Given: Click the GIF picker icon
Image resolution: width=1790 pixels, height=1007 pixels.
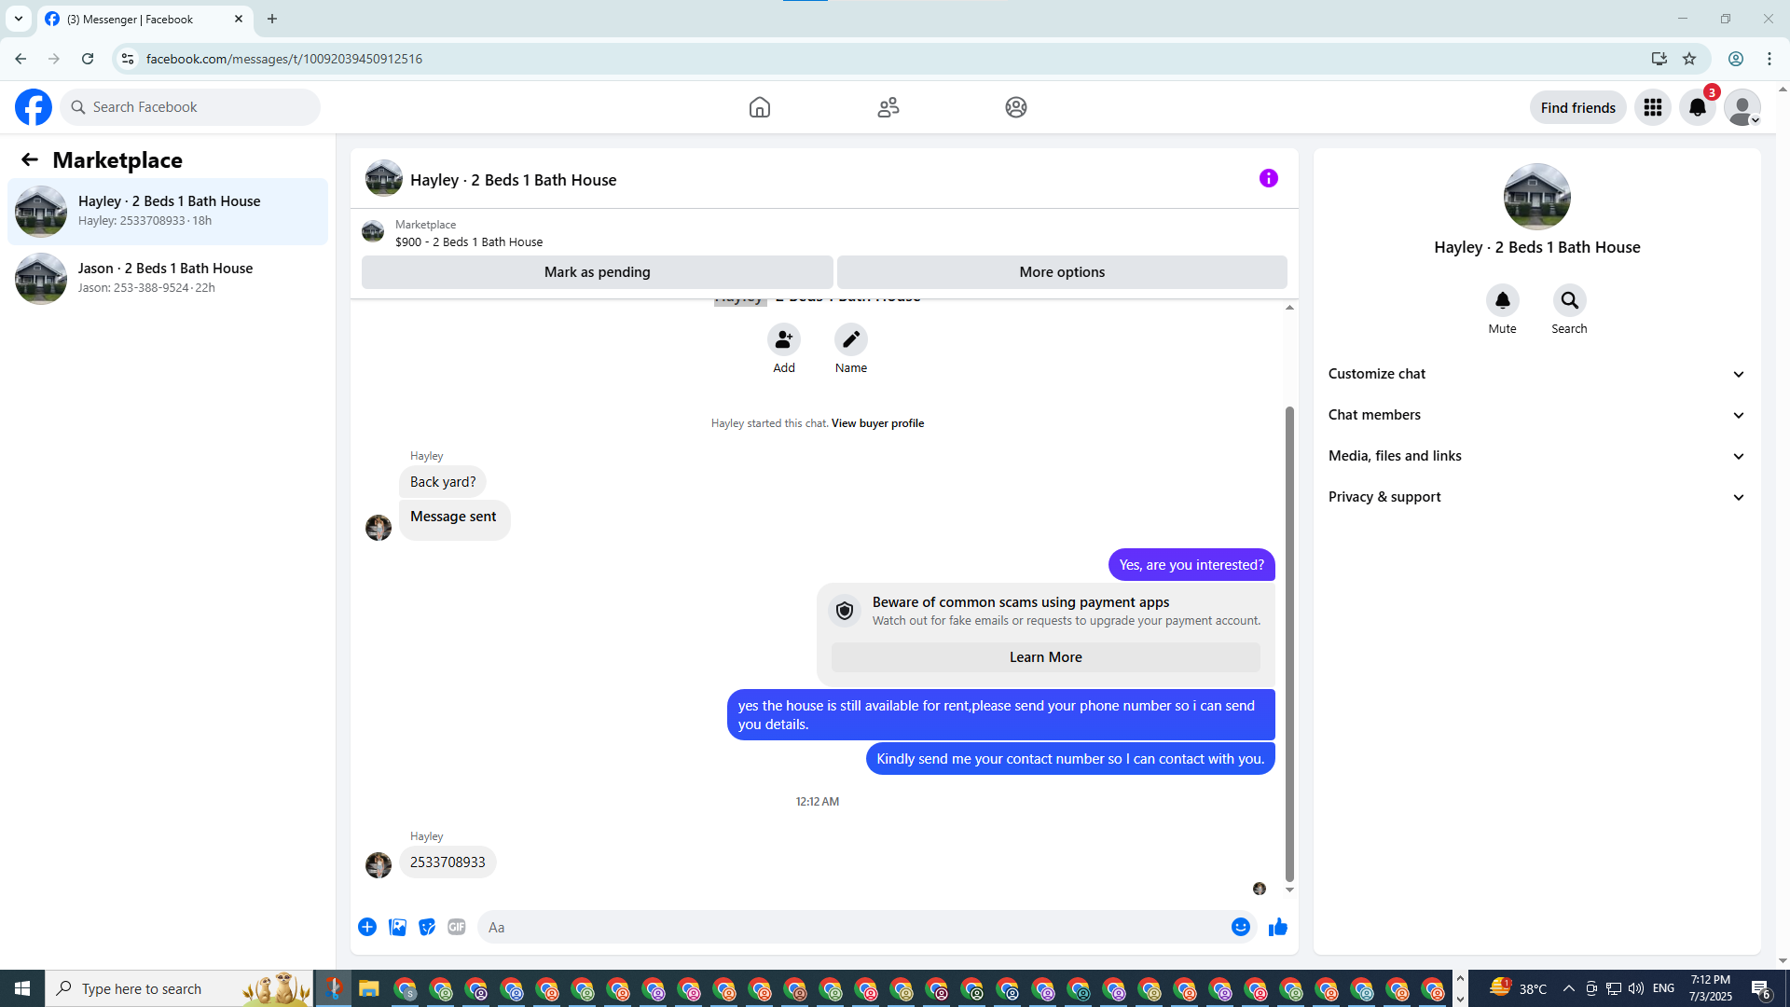Looking at the screenshot, I should pyautogui.click(x=456, y=927).
